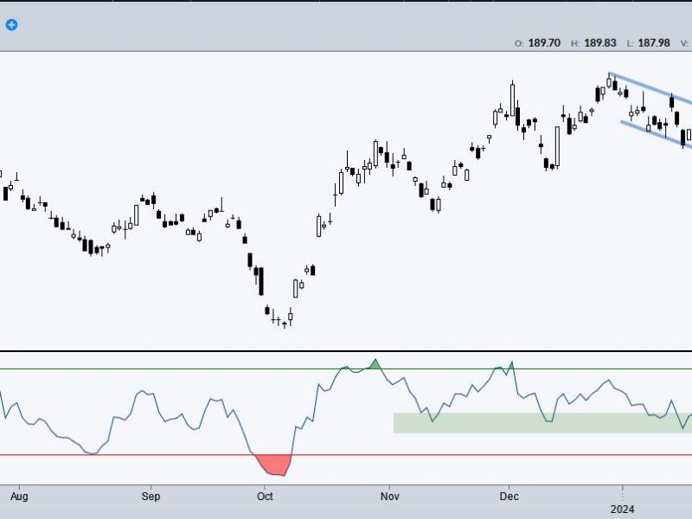
Task: Select the low price value 187.98
Action: 654,42
